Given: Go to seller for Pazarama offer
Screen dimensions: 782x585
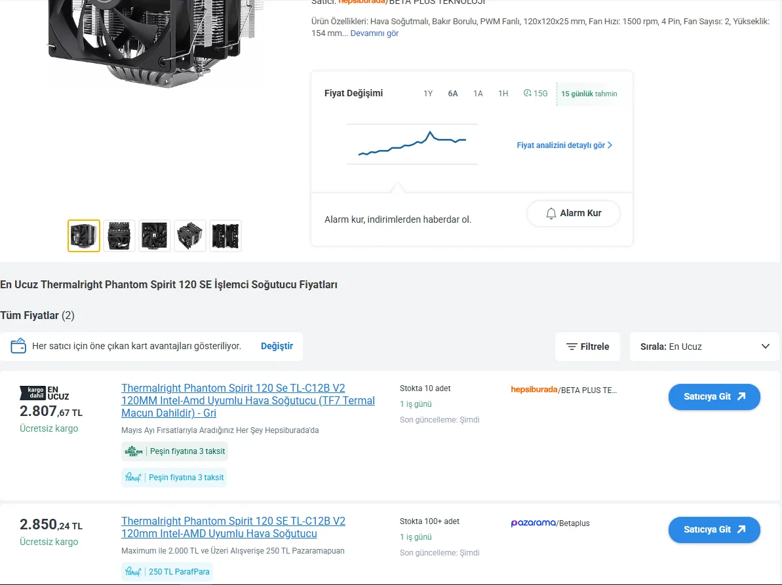Looking at the screenshot, I should point(714,530).
